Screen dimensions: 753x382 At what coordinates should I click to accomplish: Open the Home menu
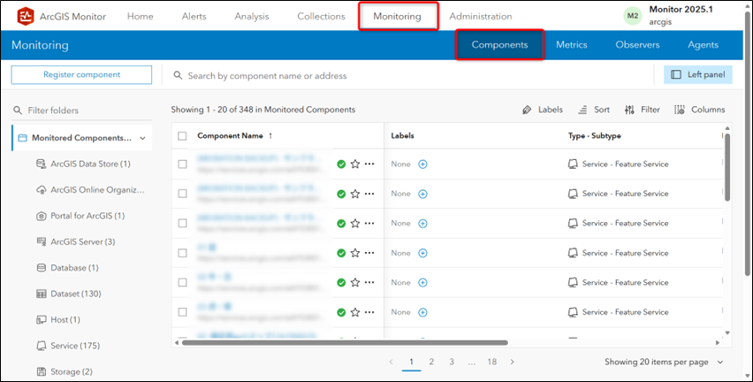click(x=141, y=16)
